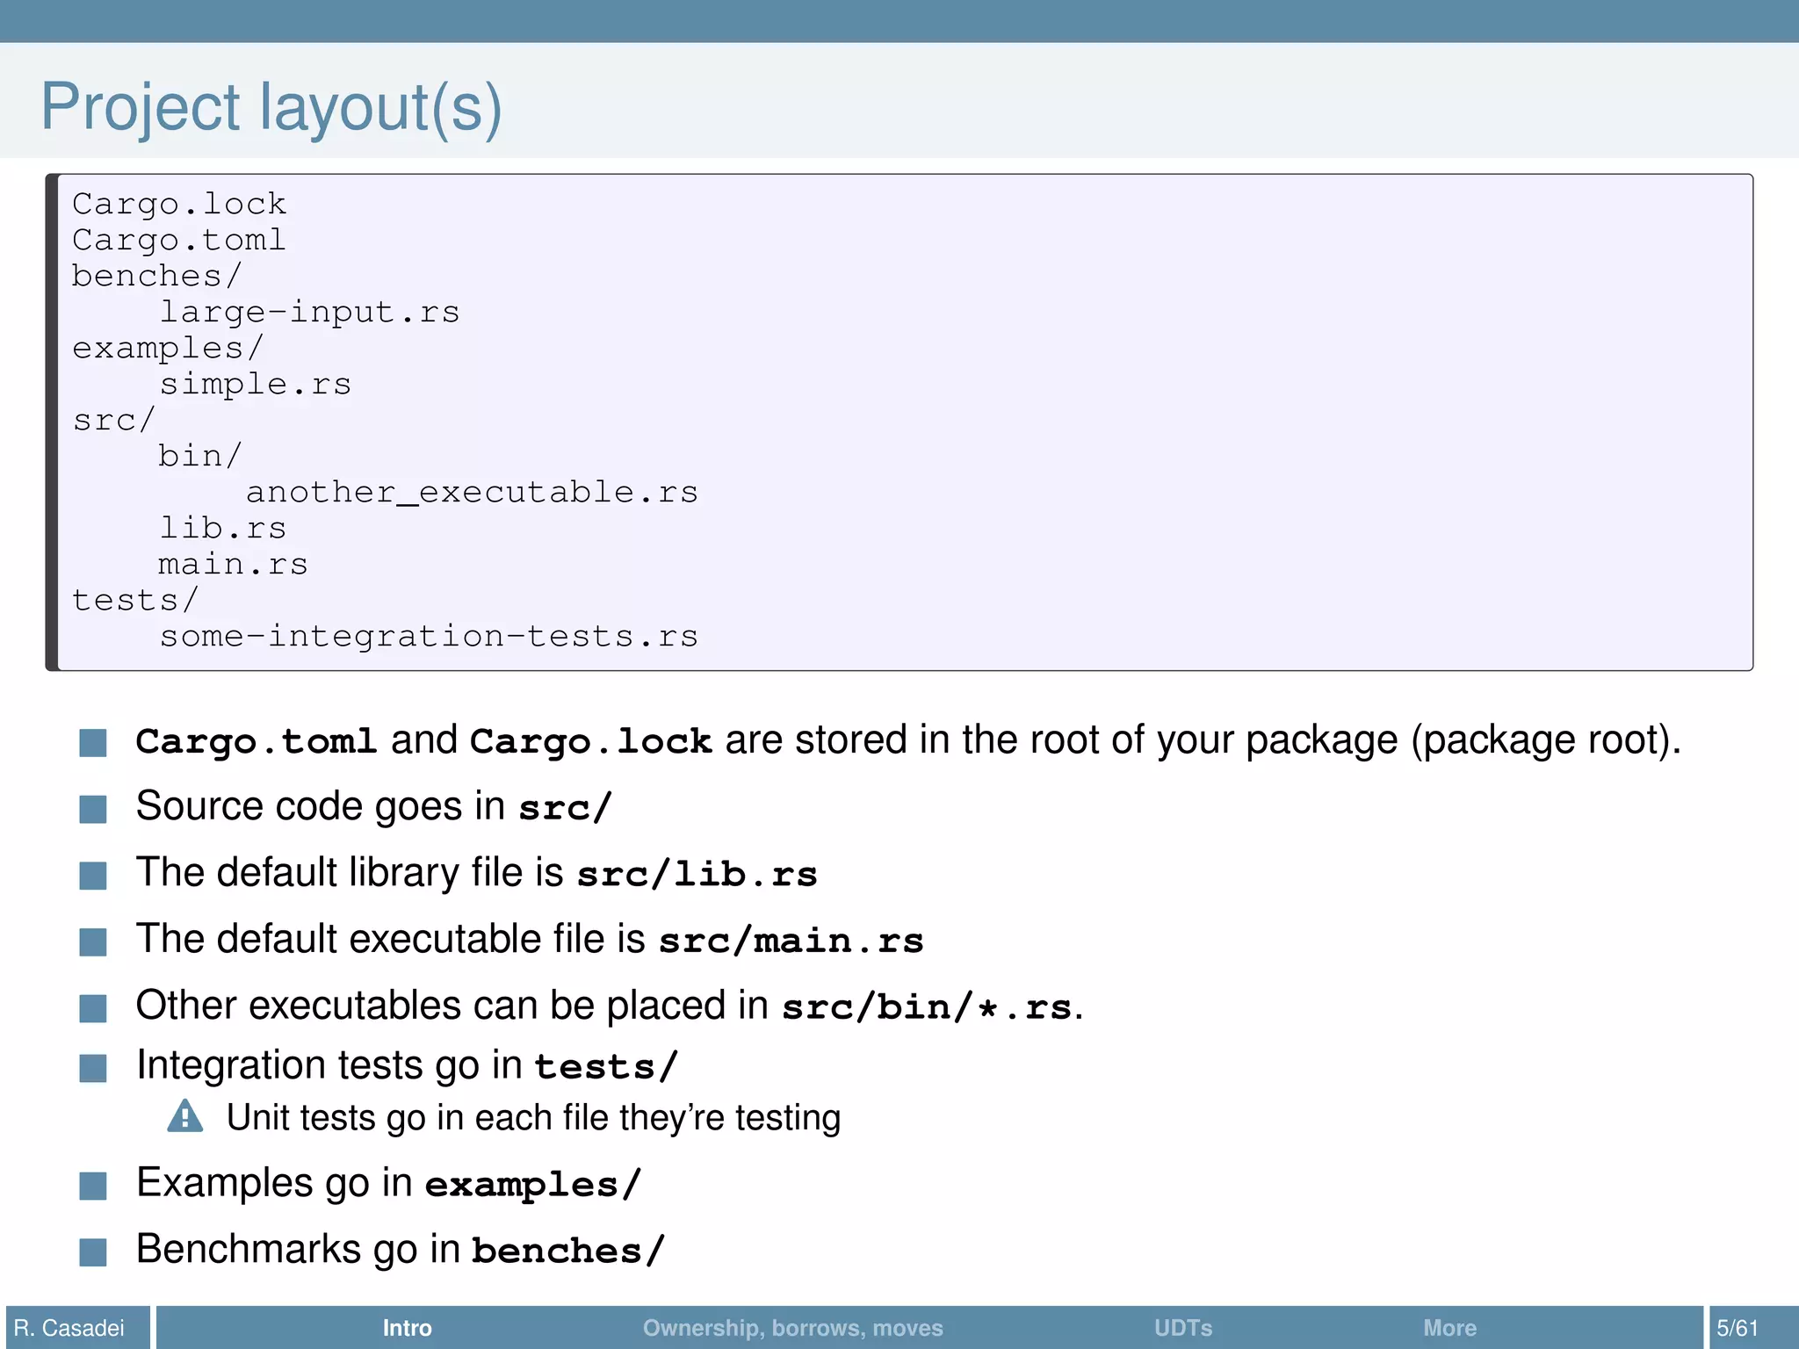This screenshot has height=1349, width=1799.
Task: Click the R. Casadei author link
Action: (x=69, y=1328)
